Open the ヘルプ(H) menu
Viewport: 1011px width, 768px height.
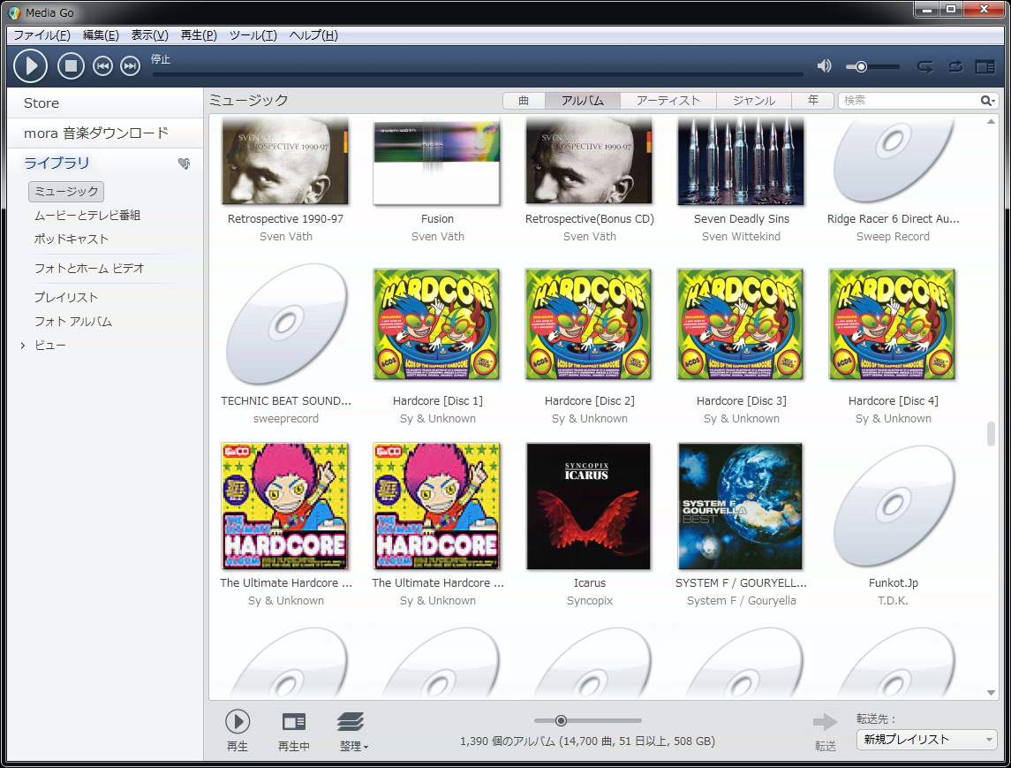[313, 34]
